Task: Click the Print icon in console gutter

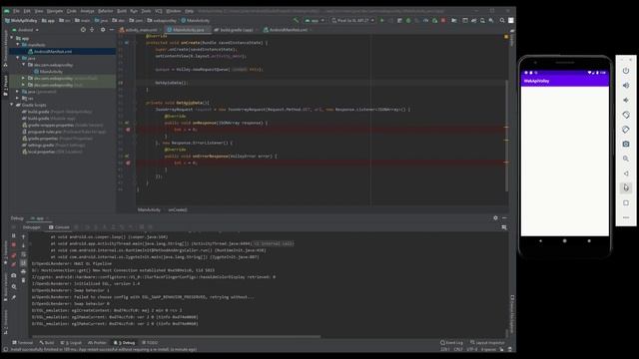Action: [x=23, y=271]
